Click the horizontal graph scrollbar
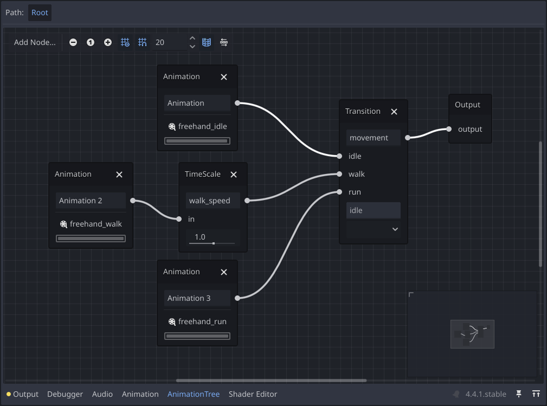 (271, 381)
